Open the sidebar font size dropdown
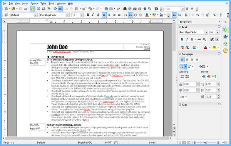The width and height of the screenshot is (231, 146). [x=218, y=32]
